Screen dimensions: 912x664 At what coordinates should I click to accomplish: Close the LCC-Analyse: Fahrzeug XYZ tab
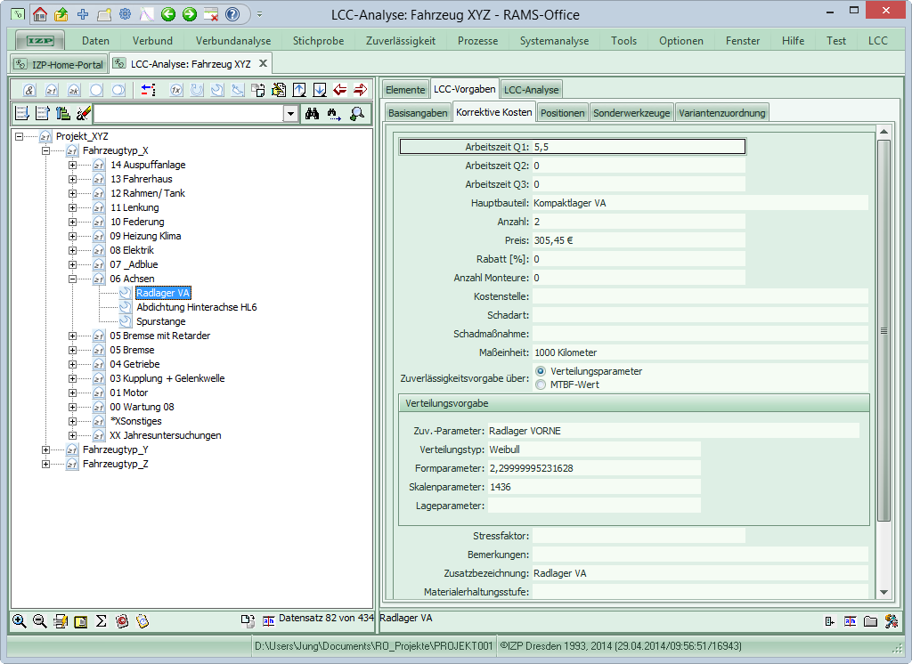pos(263,63)
